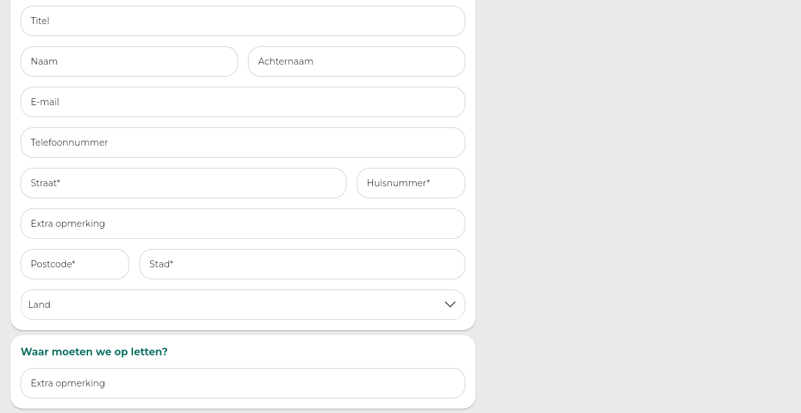Click the empty grey area beside the form
This screenshot has width=801, height=413.
pos(633,190)
